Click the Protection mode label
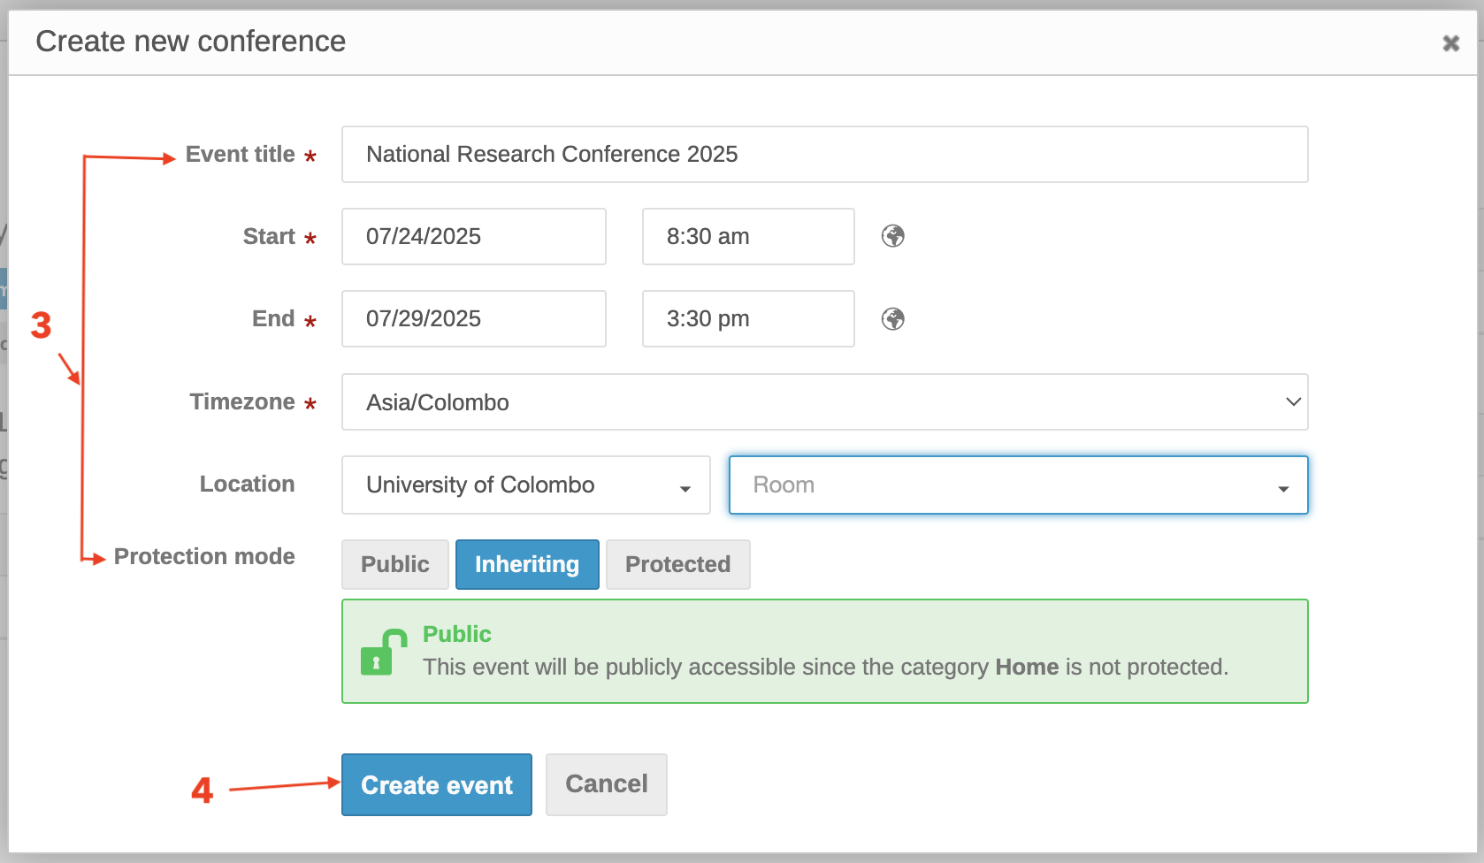Viewport: 1484px width, 863px height. pos(204,556)
